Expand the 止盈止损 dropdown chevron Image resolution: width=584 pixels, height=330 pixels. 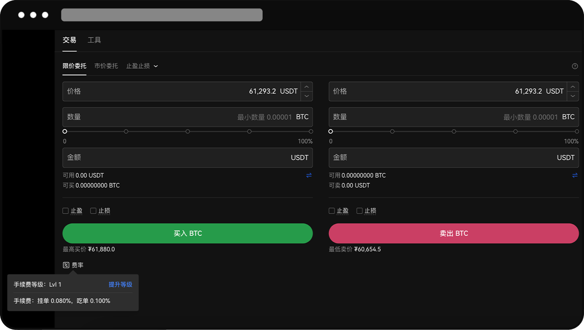tap(156, 66)
